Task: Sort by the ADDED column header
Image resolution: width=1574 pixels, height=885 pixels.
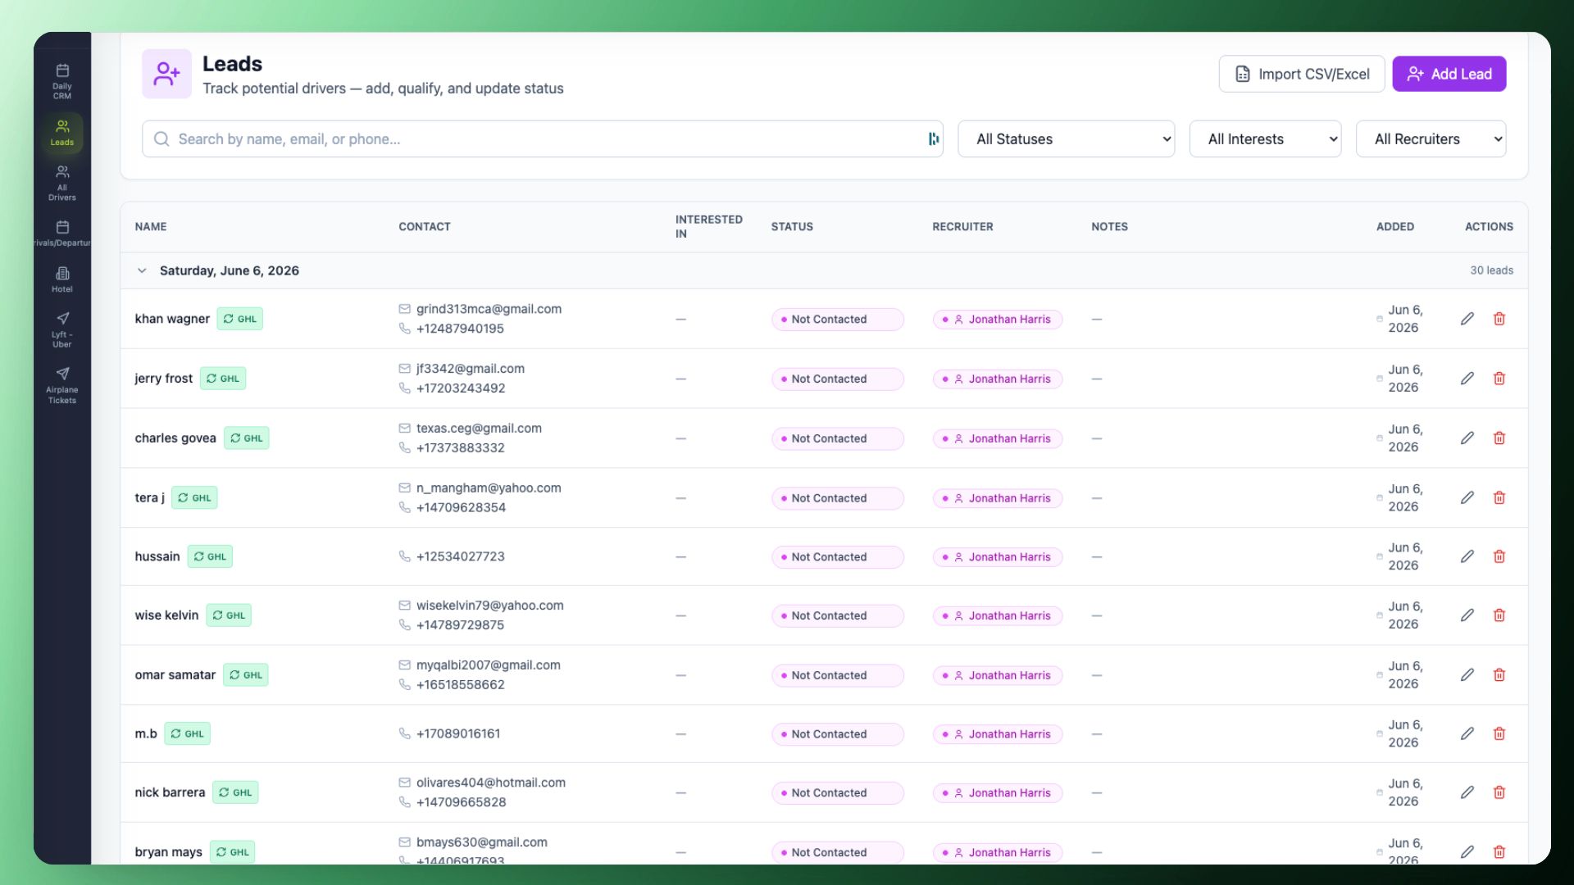Action: (x=1394, y=226)
